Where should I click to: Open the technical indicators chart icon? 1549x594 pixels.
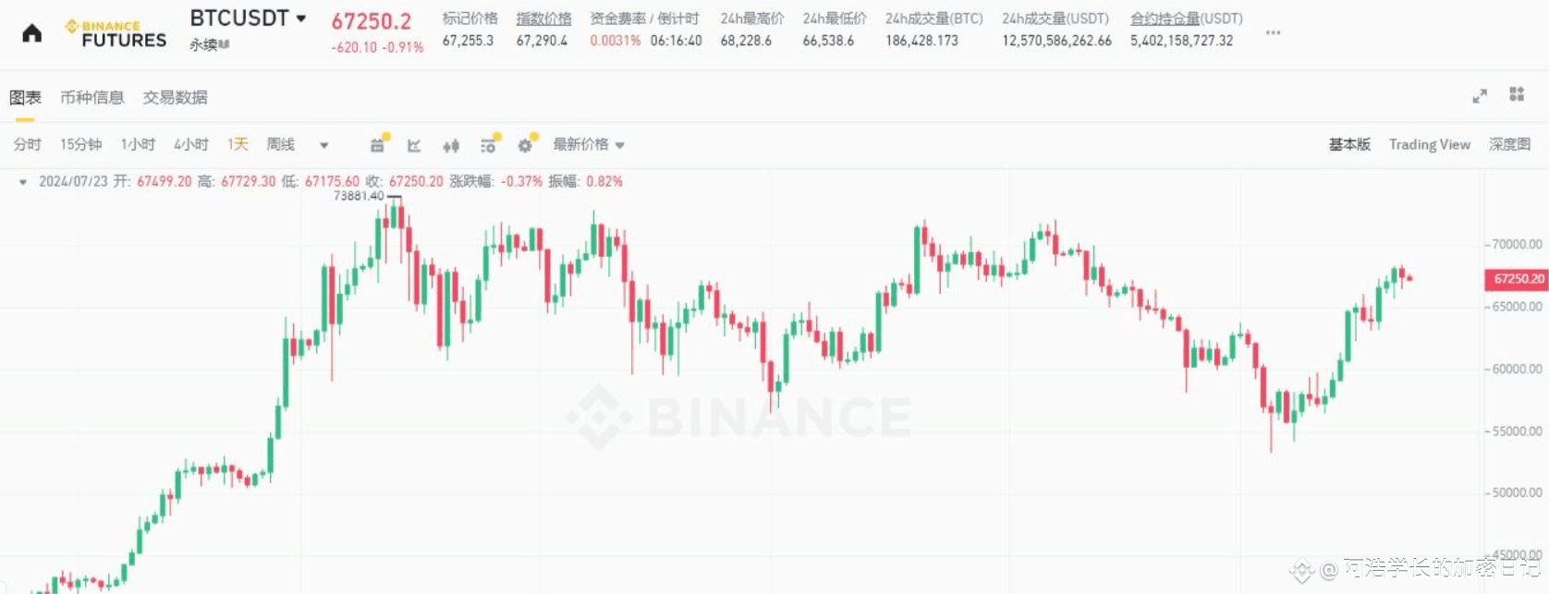click(414, 145)
